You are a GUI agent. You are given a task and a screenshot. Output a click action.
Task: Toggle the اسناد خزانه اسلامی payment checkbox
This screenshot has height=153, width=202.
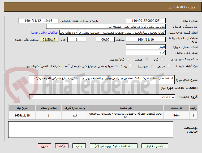click(131, 66)
